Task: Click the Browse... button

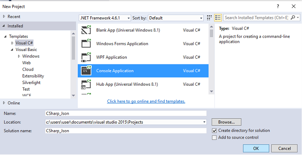Action: (226, 122)
